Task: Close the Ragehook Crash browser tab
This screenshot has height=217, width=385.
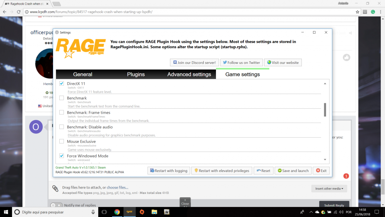Action: tap(47, 4)
